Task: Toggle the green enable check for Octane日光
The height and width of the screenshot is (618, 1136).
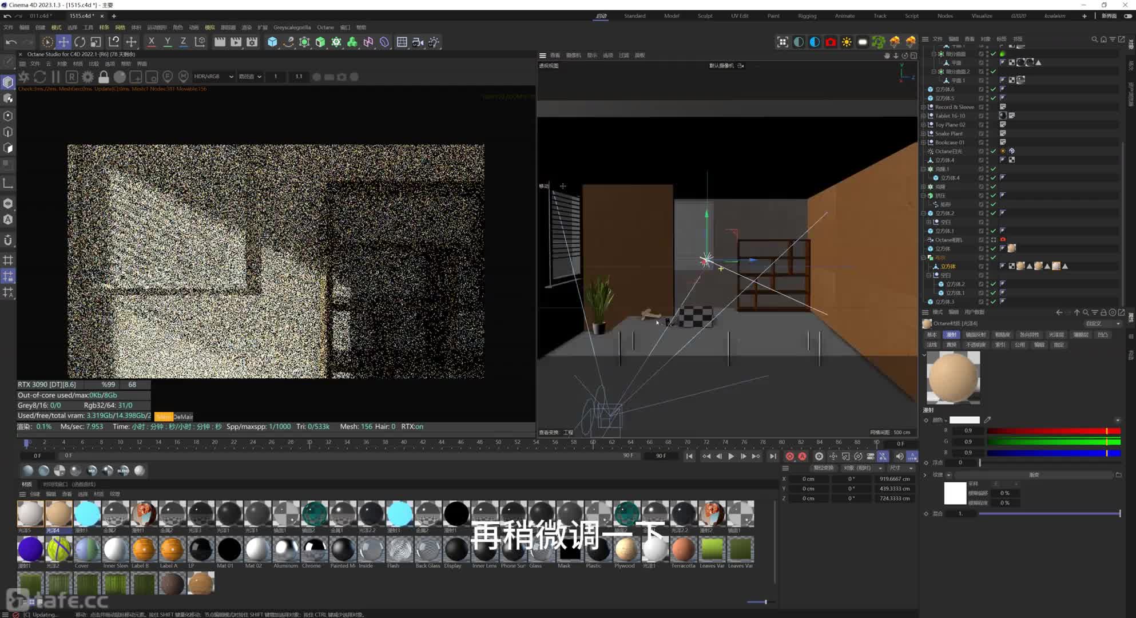Action: (x=994, y=152)
